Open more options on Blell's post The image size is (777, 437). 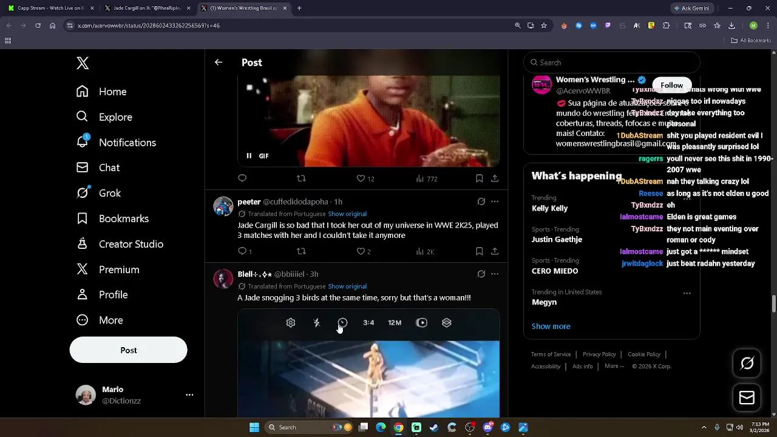(x=495, y=274)
